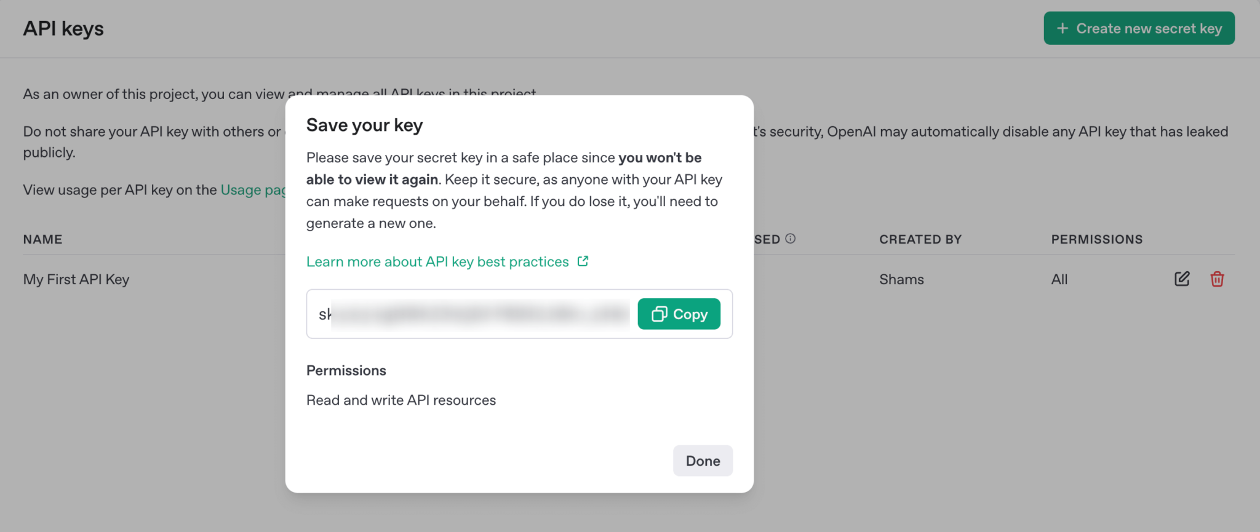Open Learn more about API key best practices
Viewport: 1260px width, 532px height.
point(437,262)
